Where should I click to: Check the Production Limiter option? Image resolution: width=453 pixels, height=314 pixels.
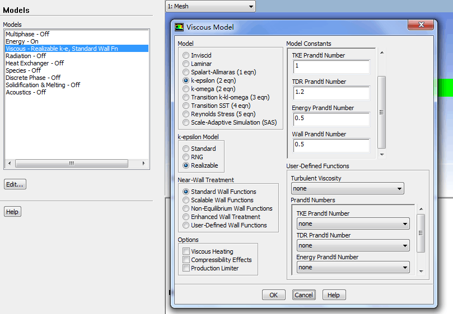[186, 268]
